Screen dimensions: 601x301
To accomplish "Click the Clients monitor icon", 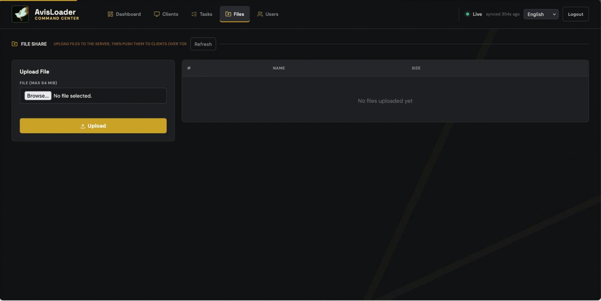I will pos(157,14).
